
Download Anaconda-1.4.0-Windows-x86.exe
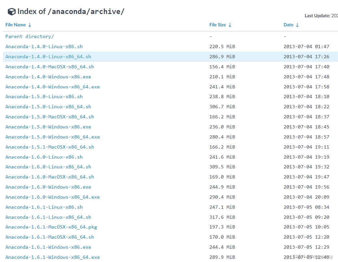pos(48,77)
